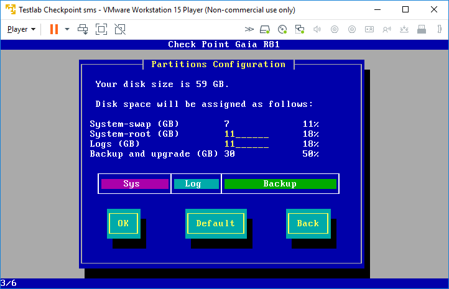
Task: Click the 50% backup percentage
Action: (311, 154)
